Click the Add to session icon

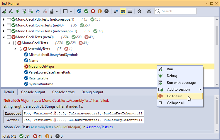[x=160, y=89]
